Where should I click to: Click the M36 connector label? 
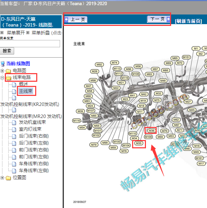(151, 131)
